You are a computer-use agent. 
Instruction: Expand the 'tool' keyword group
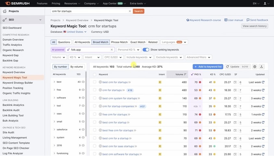point(54,106)
